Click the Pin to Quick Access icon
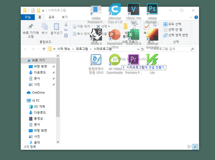Image resolution: width=215 pixels, height=160 pixels. point(30,26)
